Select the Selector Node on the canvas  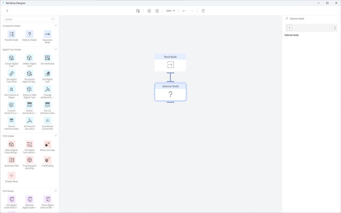click(x=170, y=92)
